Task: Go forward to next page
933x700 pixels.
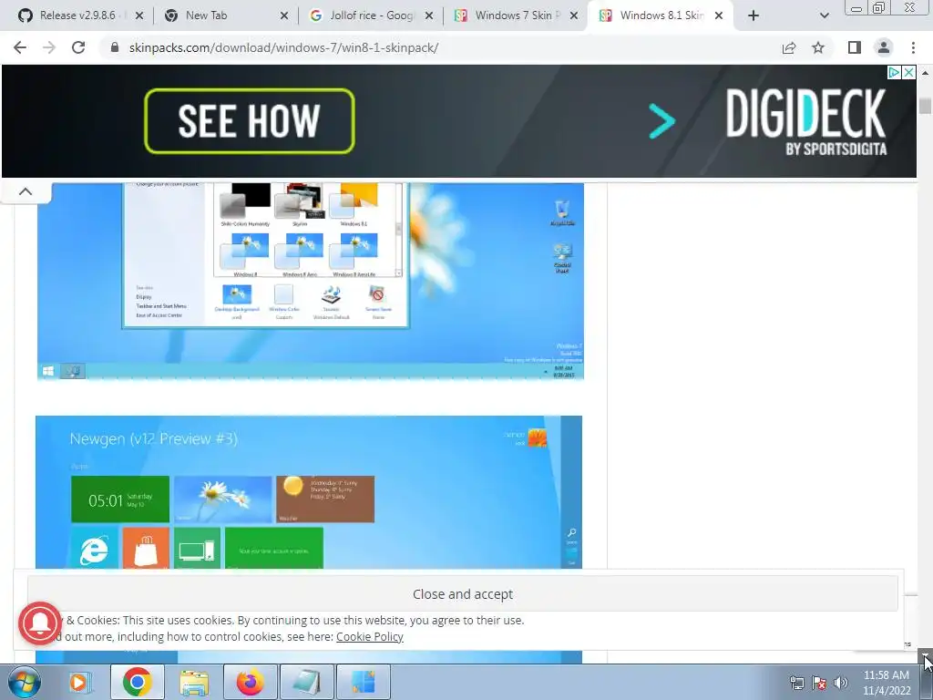Action: [49, 47]
